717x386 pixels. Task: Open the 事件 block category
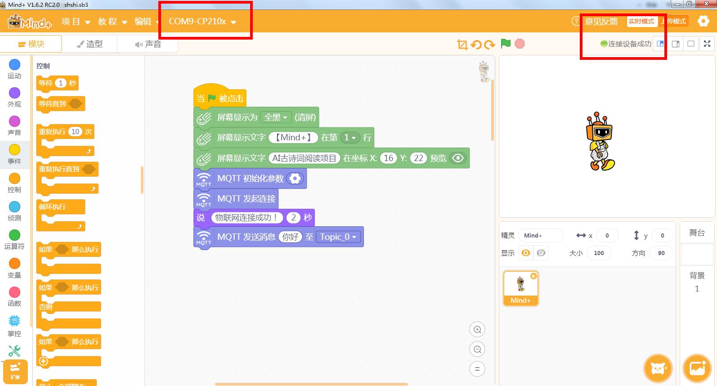(x=14, y=155)
